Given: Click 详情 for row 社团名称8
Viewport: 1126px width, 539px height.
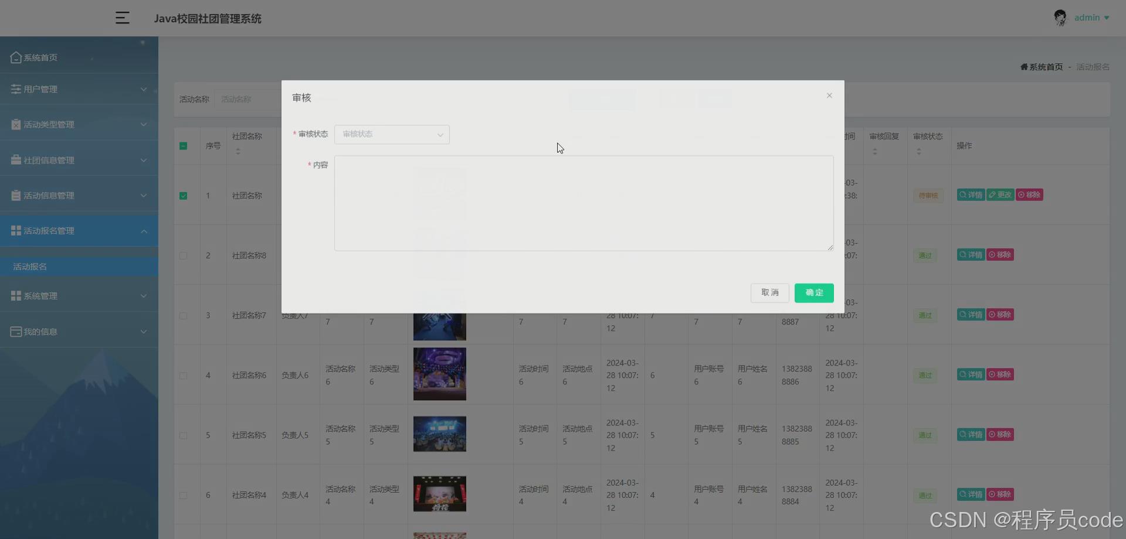Looking at the screenshot, I should point(971,255).
